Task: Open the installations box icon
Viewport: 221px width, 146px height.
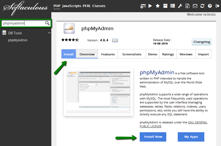Action: point(165,6)
